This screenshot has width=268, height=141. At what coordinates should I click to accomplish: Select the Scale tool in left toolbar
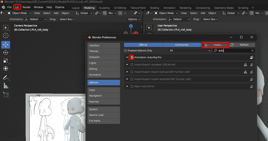point(6,61)
